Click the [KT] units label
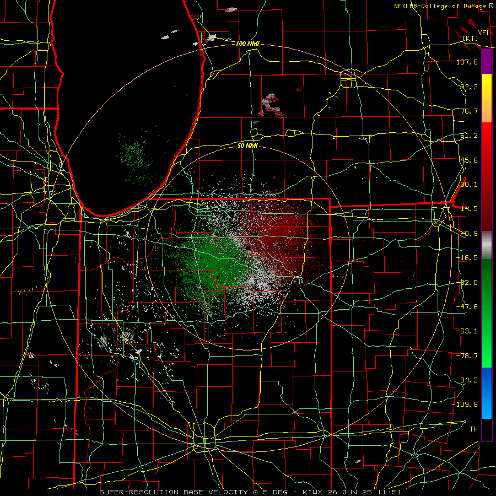 click(x=471, y=38)
